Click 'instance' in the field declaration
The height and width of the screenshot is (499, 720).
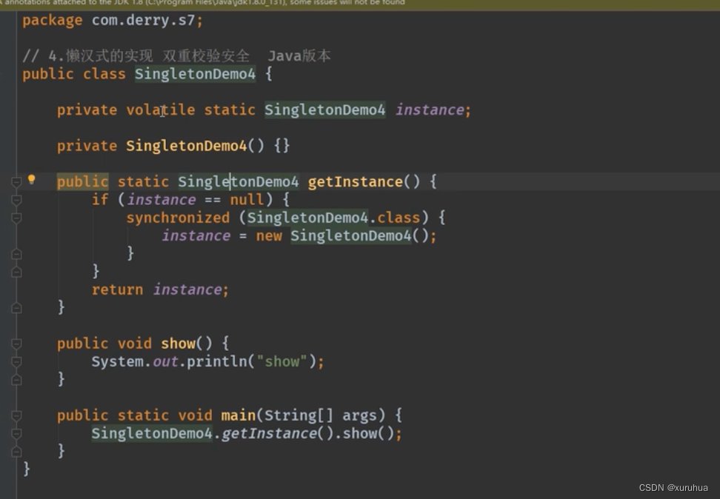coord(430,110)
